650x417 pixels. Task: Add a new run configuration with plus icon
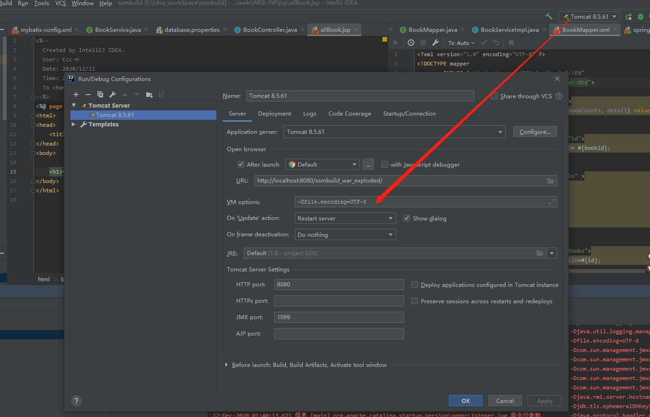(x=76, y=95)
